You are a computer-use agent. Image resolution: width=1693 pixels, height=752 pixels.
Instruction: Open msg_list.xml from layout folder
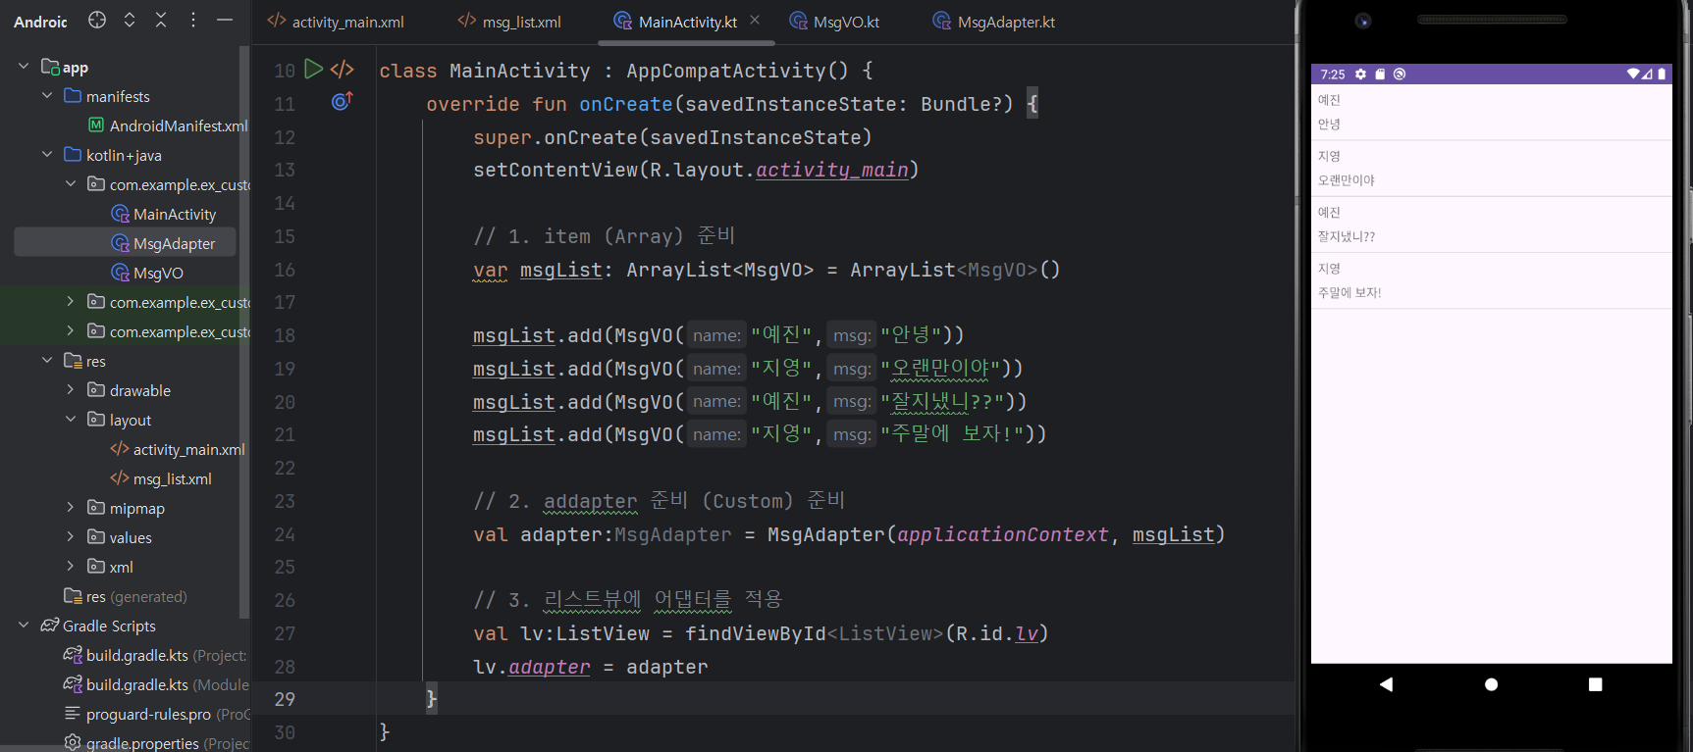(161, 478)
